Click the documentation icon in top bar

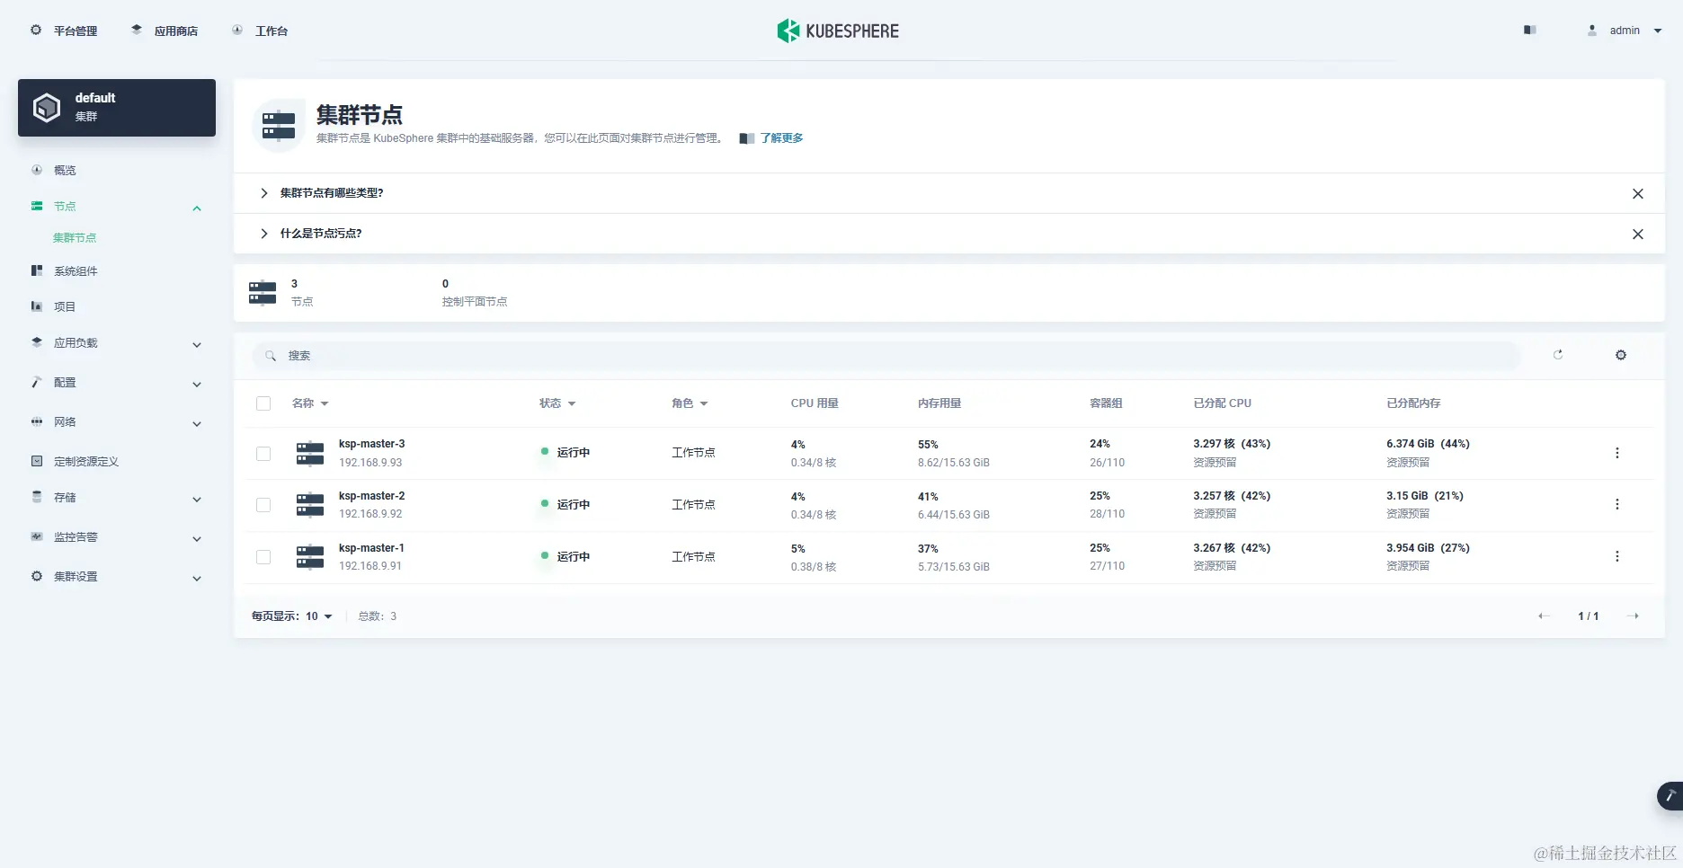pyautogui.click(x=1530, y=31)
